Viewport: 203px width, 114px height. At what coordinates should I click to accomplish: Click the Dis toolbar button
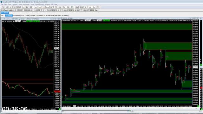pyautogui.click(x=27, y=7)
